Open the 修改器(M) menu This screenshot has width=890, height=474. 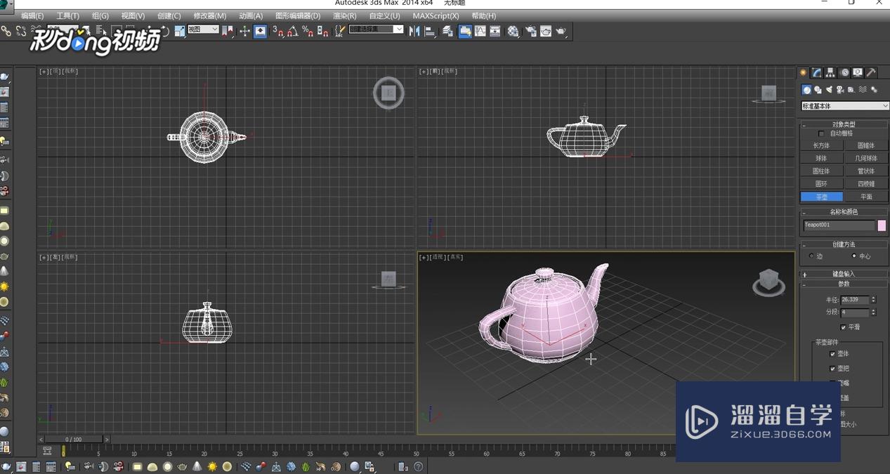click(x=209, y=15)
